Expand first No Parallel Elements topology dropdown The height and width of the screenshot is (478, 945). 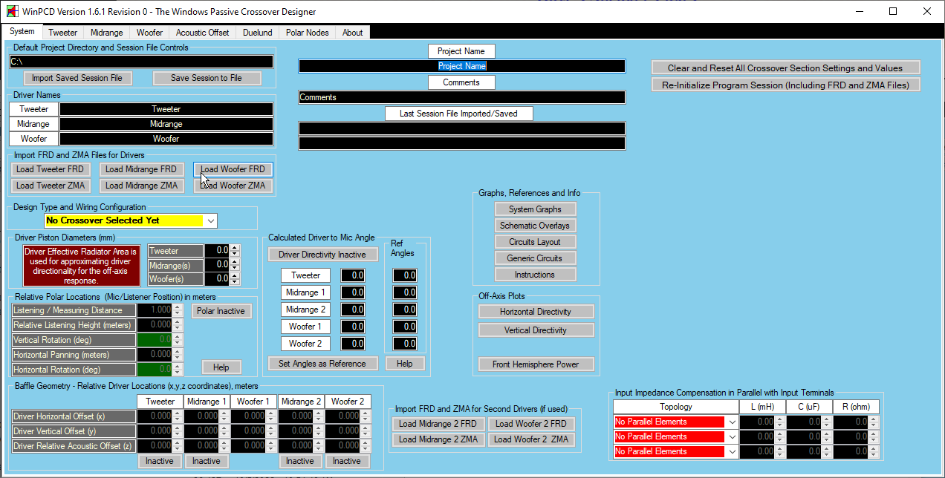(732, 422)
